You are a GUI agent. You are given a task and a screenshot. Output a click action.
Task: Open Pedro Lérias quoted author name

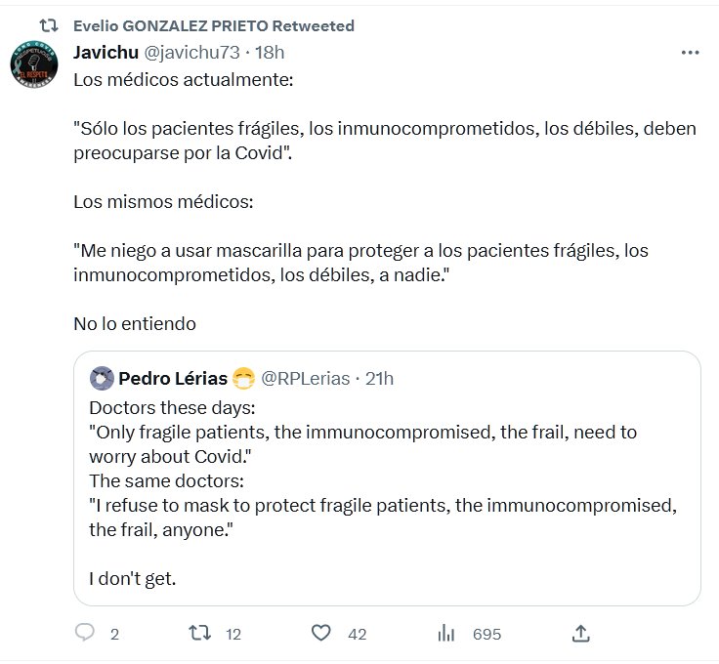tap(173, 378)
